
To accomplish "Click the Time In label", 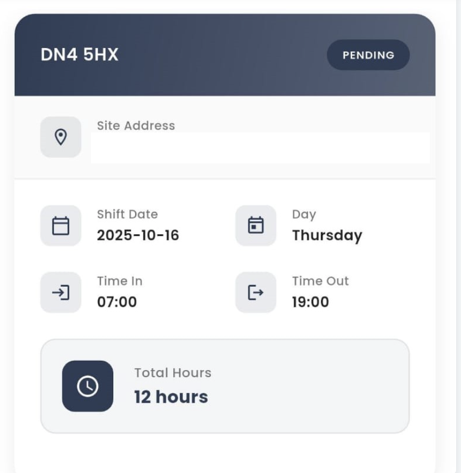I will pyautogui.click(x=119, y=281).
